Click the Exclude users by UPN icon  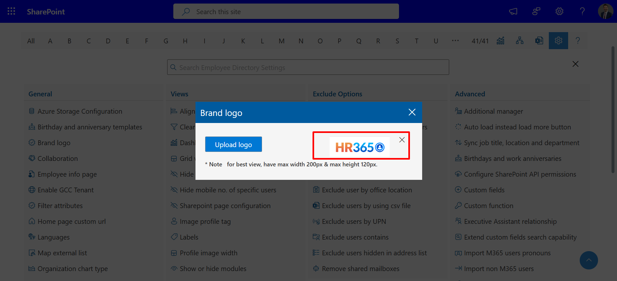(x=316, y=221)
